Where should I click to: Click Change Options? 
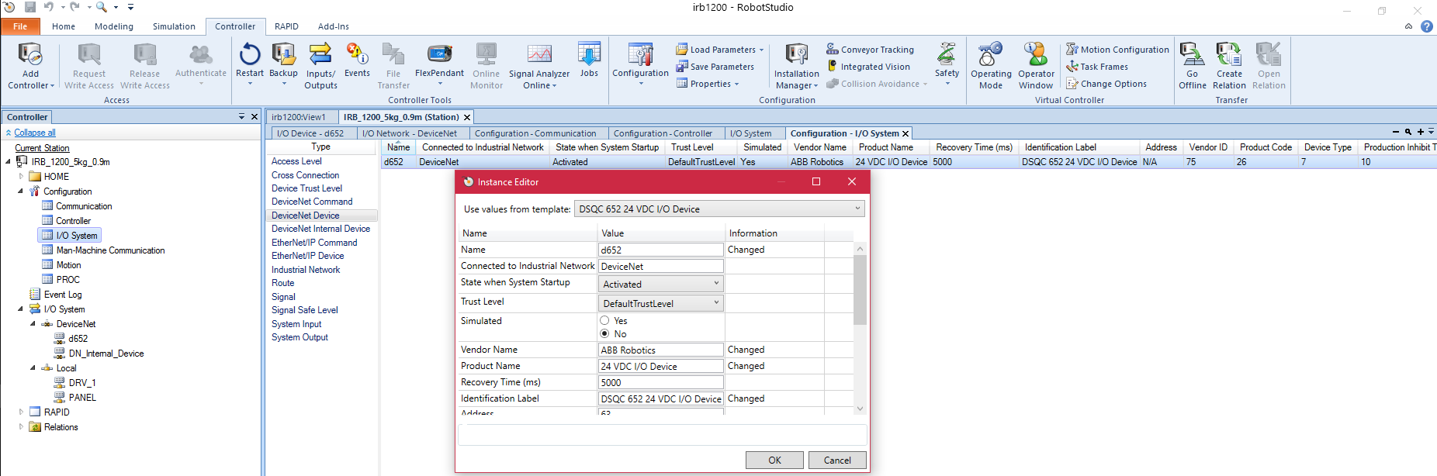(1106, 84)
